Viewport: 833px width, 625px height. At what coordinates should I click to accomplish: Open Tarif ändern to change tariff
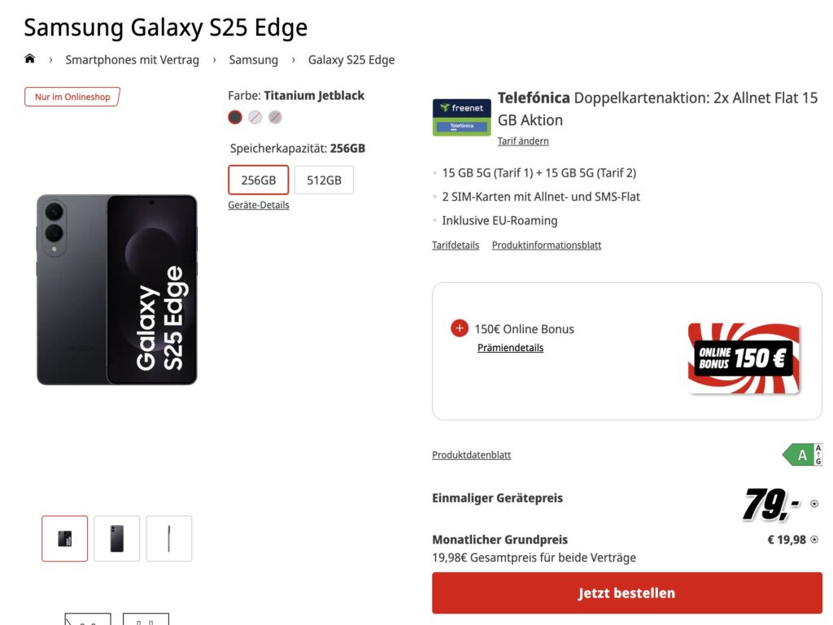click(x=523, y=141)
